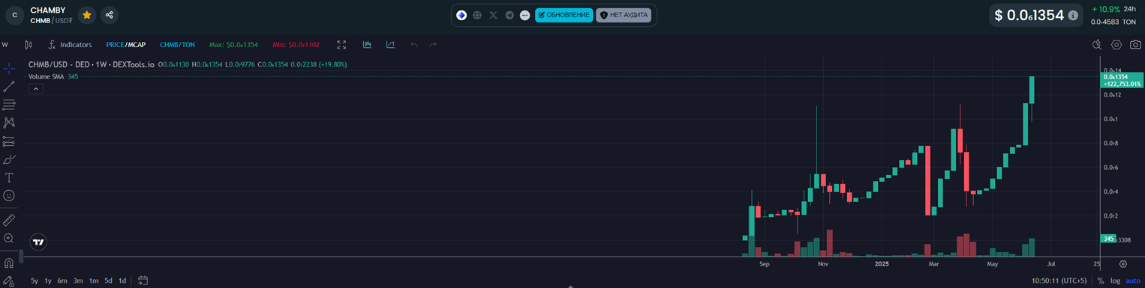The width and height of the screenshot is (1145, 288).
Task: Open chart settings hexagon icon
Action: pyautogui.click(x=1116, y=45)
